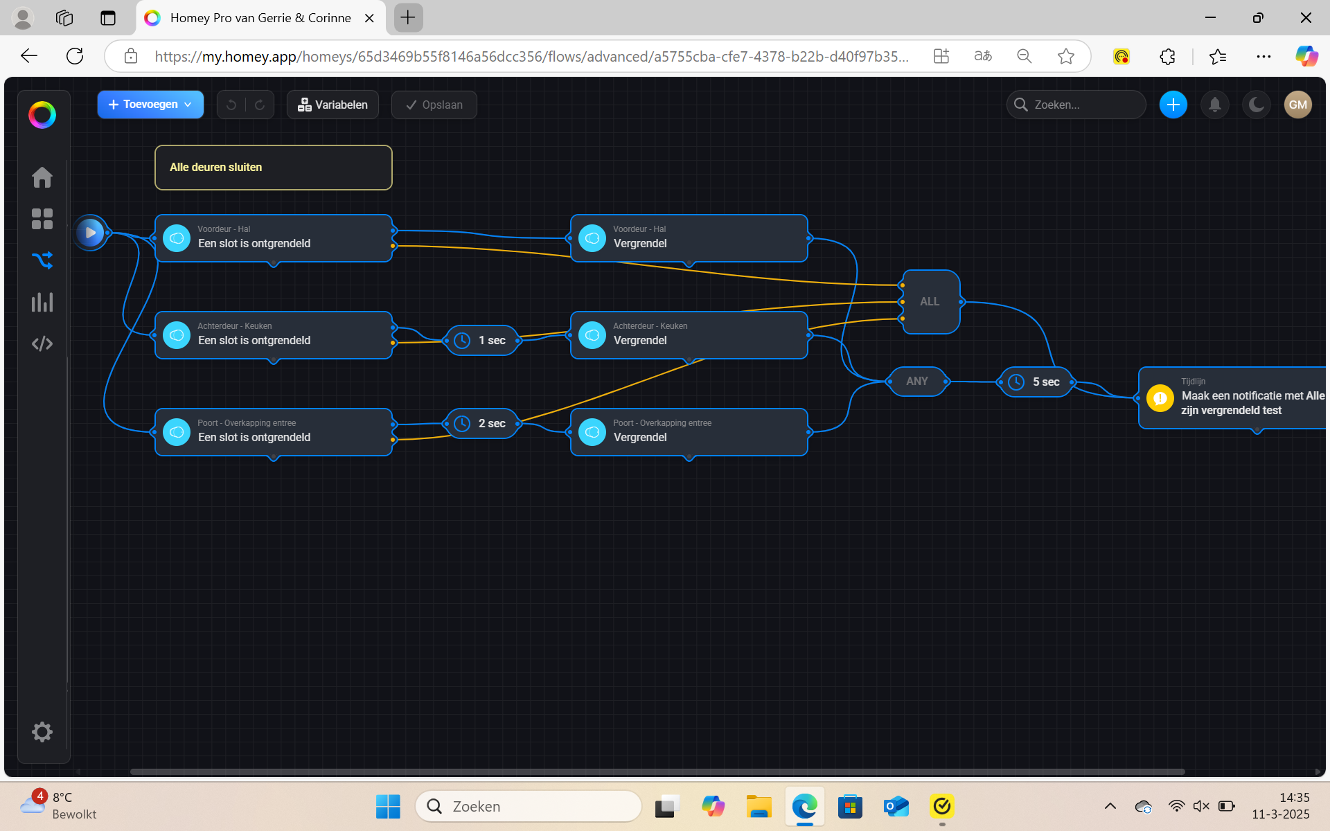Click the Opslaan save button
Screen dimensions: 1330x831
pyautogui.click(x=434, y=105)
